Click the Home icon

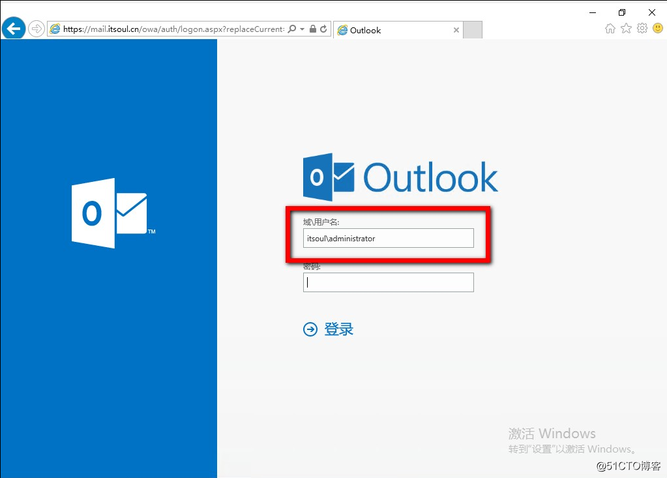pyautogui.click(x=610, y=29)
